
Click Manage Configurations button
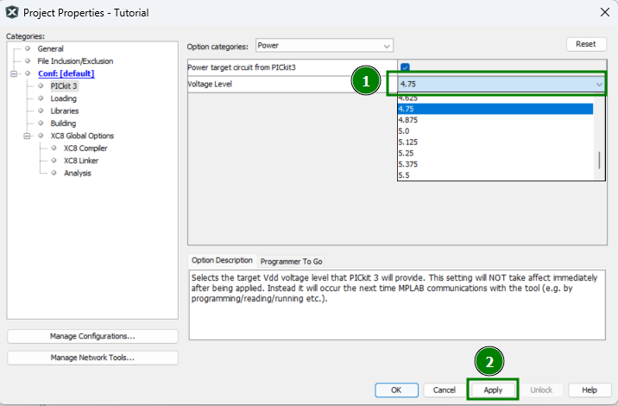tap(92, 336)
